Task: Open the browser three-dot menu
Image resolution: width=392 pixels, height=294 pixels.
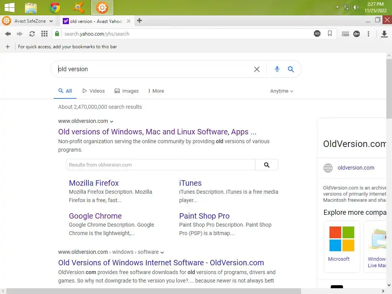Action: click(368, 34)
